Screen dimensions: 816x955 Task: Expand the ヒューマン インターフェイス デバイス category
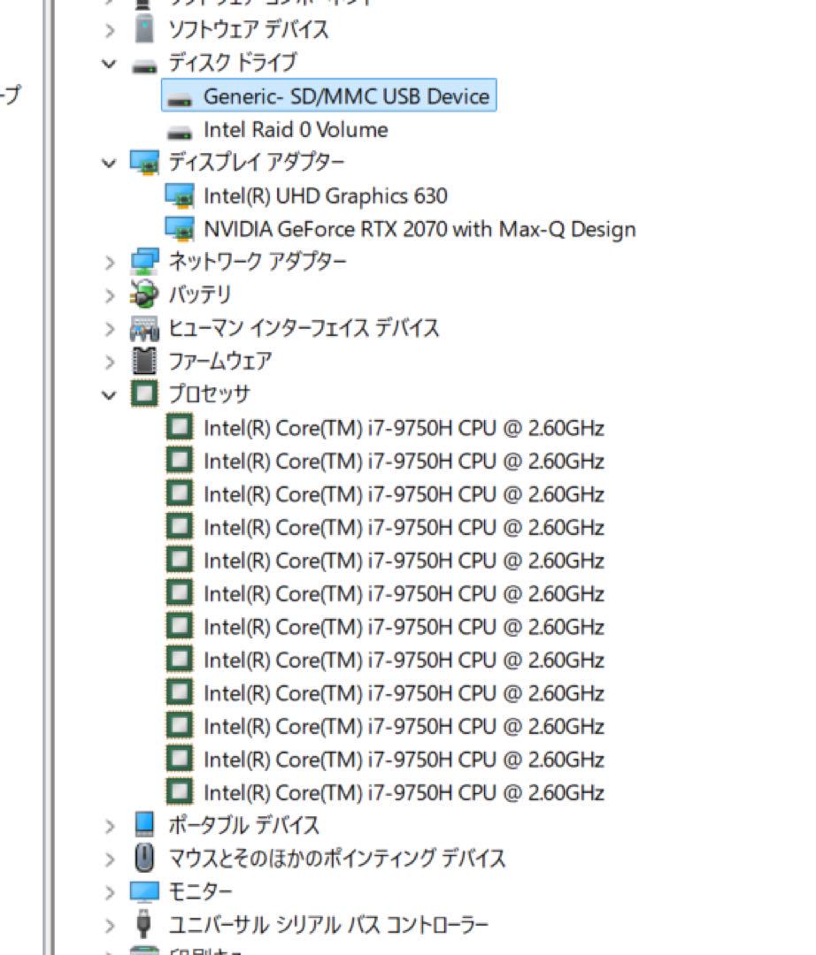click(x=110, y=329)
